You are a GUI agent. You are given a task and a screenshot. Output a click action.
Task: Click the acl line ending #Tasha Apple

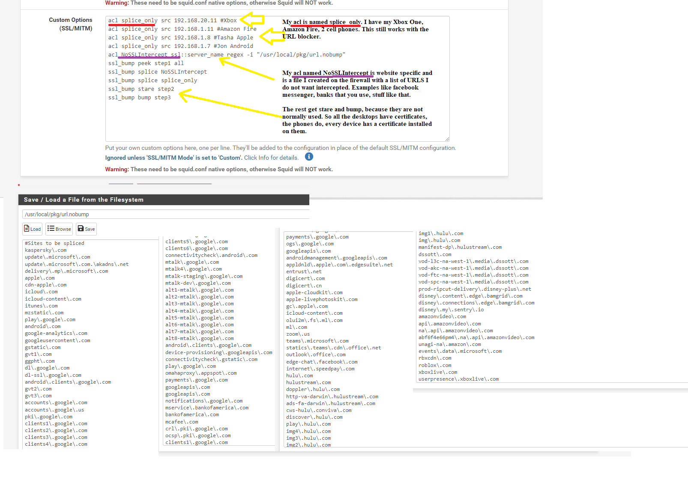pyautogui.click(x=181, y=38)
